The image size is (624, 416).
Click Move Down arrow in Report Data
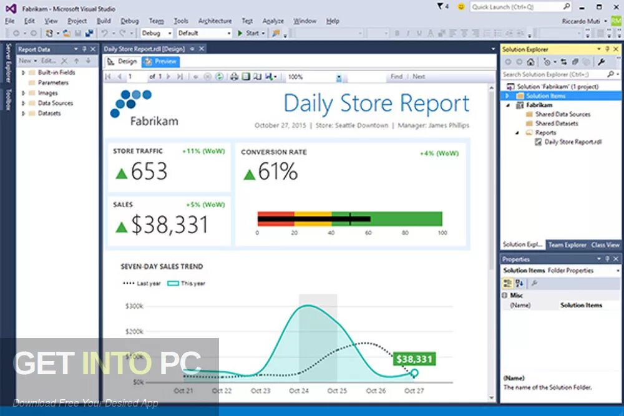(89, 61)
